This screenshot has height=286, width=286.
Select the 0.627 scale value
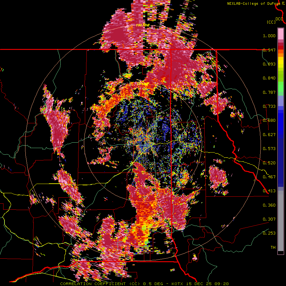click(269, 135)
